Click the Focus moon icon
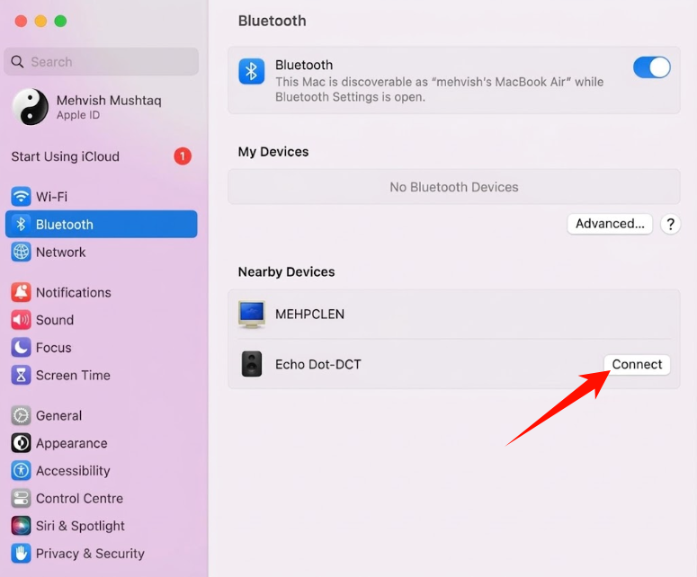 point(21,347)
